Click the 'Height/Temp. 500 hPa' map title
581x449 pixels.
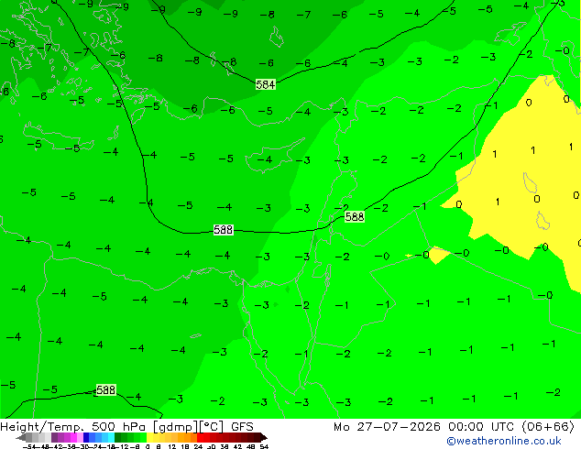[73, 427]
